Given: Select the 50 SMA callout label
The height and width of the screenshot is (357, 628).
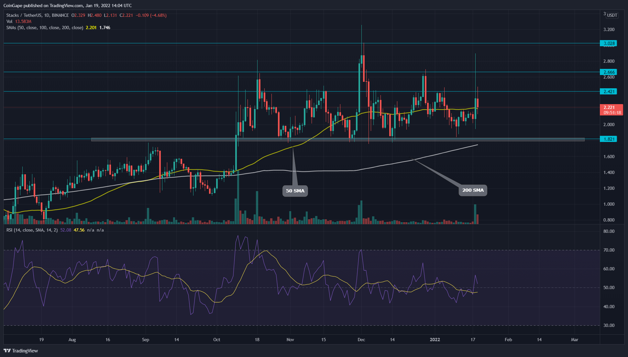Looking at the screenshot, I should pyautogui.click(x=295, y=191).
